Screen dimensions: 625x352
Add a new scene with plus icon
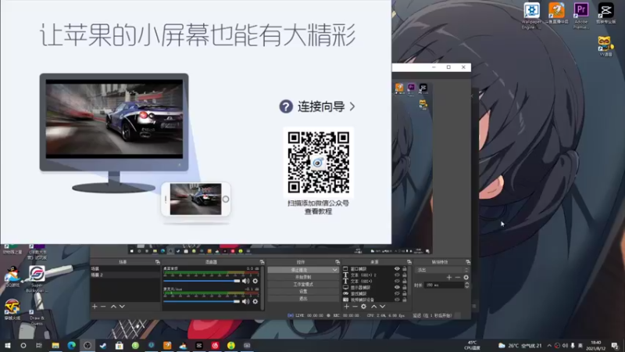[x=95, y=307]
